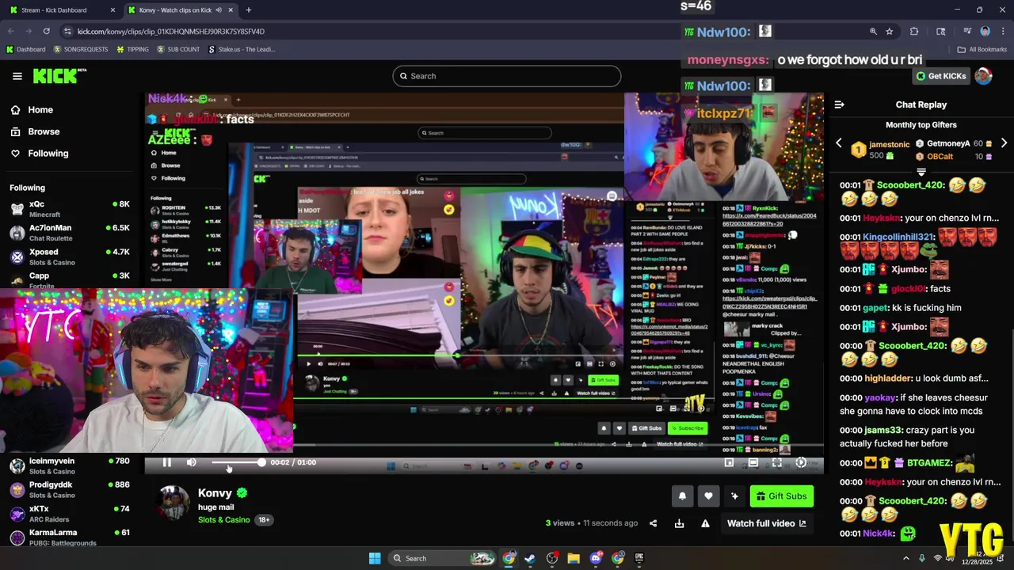Open Slots & Casino category link
Image resolution: width=1014 pixels, height=570 pixels.
coord(224,520)
